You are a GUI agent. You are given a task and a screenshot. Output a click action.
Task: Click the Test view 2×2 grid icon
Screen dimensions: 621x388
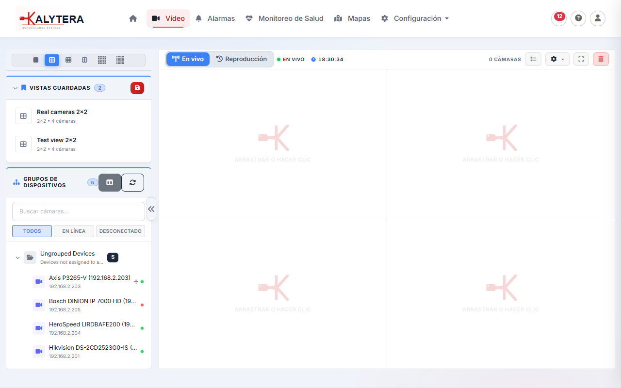pos(23,144)
